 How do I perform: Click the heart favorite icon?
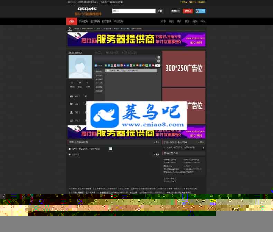point(71,104)
